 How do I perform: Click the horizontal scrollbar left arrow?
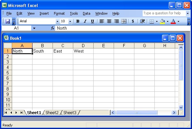pos(113,112)
